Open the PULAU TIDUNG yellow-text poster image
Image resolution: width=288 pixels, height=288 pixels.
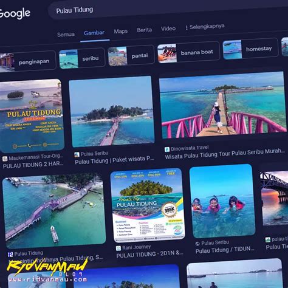32,116
